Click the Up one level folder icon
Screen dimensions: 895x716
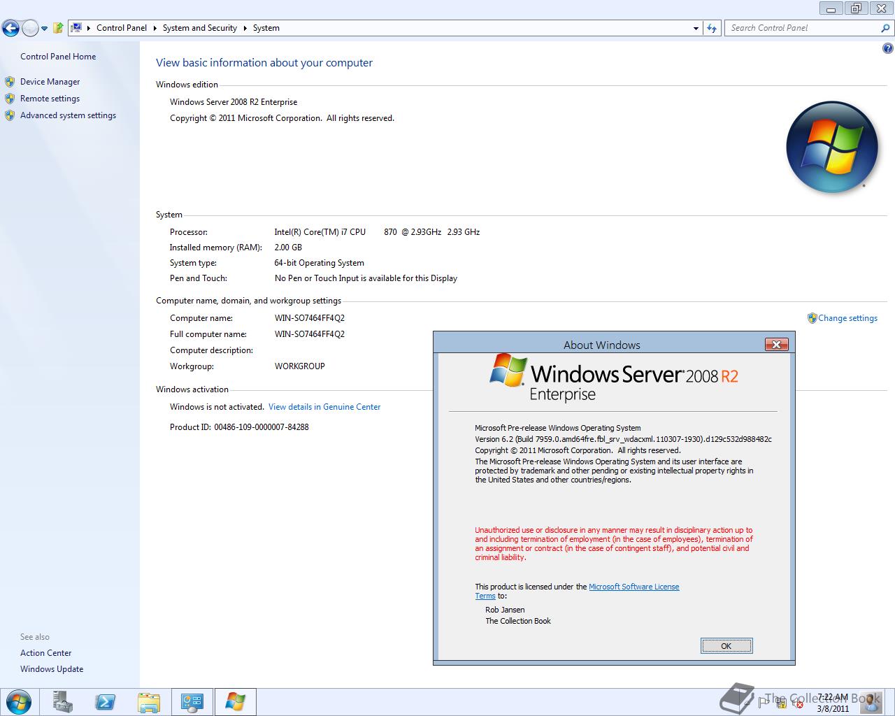(58, 28)
